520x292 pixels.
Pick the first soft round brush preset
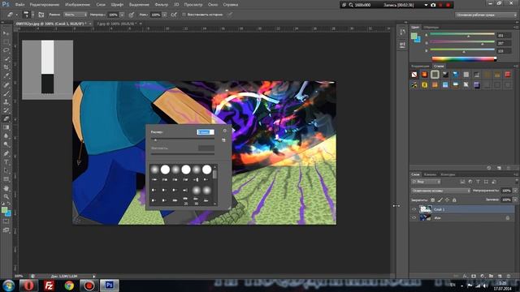click(x=155, y=170)
